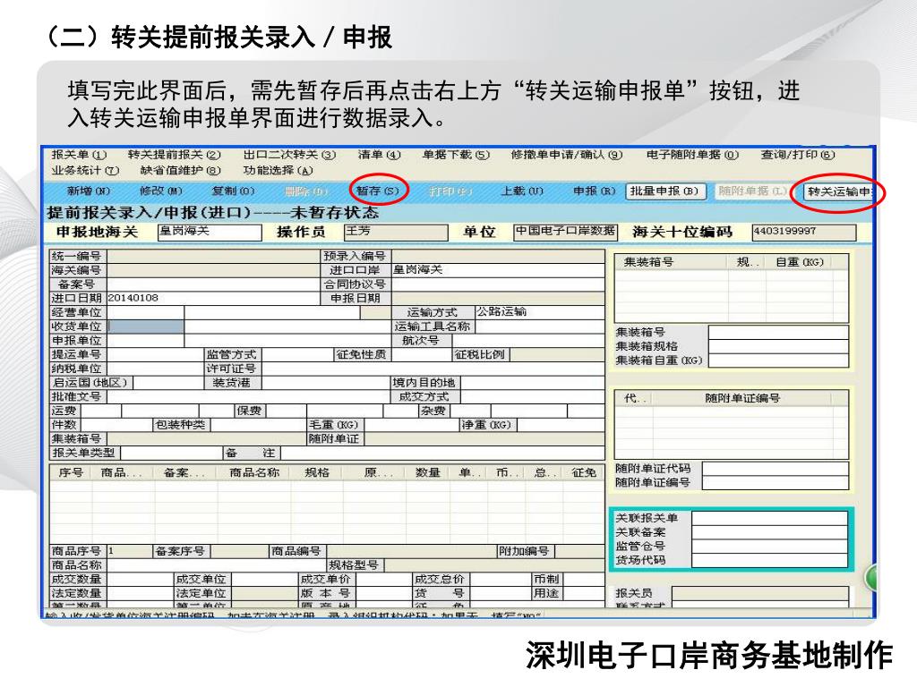The image size is (917, 687).
Task: Open the 查询/打印(6) menu
Action: [x=798, y=155]
